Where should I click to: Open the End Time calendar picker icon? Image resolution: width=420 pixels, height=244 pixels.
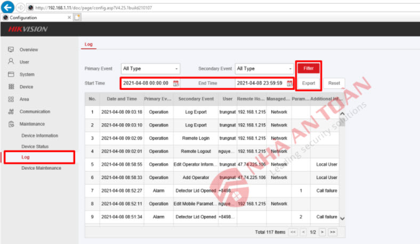289,83
